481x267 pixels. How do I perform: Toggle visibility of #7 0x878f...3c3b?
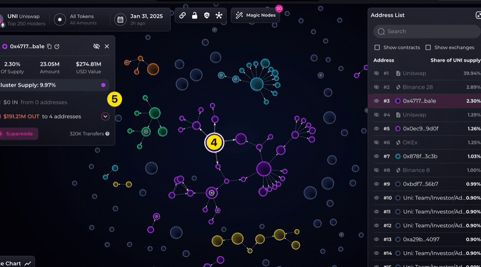point(377,156)
